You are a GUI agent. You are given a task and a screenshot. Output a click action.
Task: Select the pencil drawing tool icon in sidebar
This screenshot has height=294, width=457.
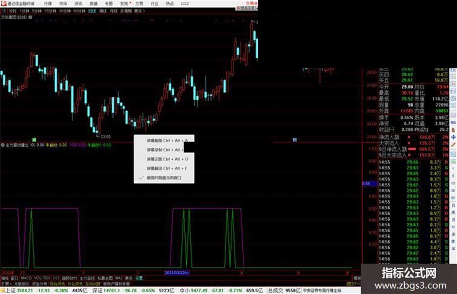coord(453,144)
